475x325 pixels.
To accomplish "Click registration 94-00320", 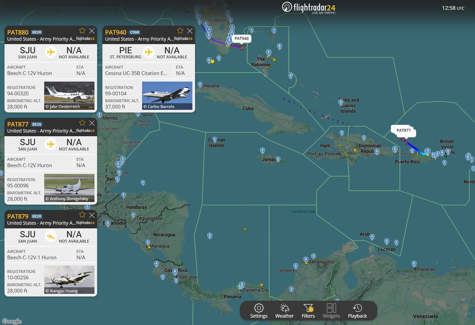I will 18,94.
